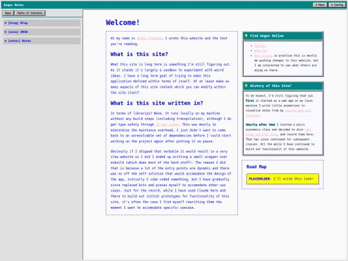Click the yellow PLACEHOLDER note box

282,179
